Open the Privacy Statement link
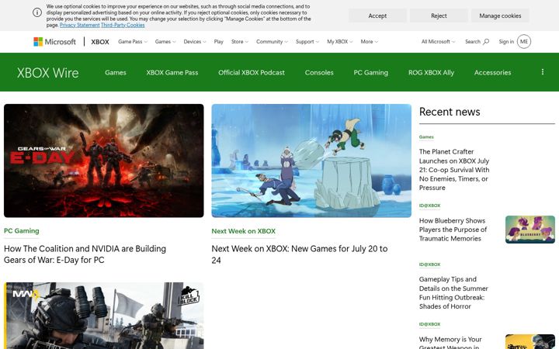 pos(79,26)
